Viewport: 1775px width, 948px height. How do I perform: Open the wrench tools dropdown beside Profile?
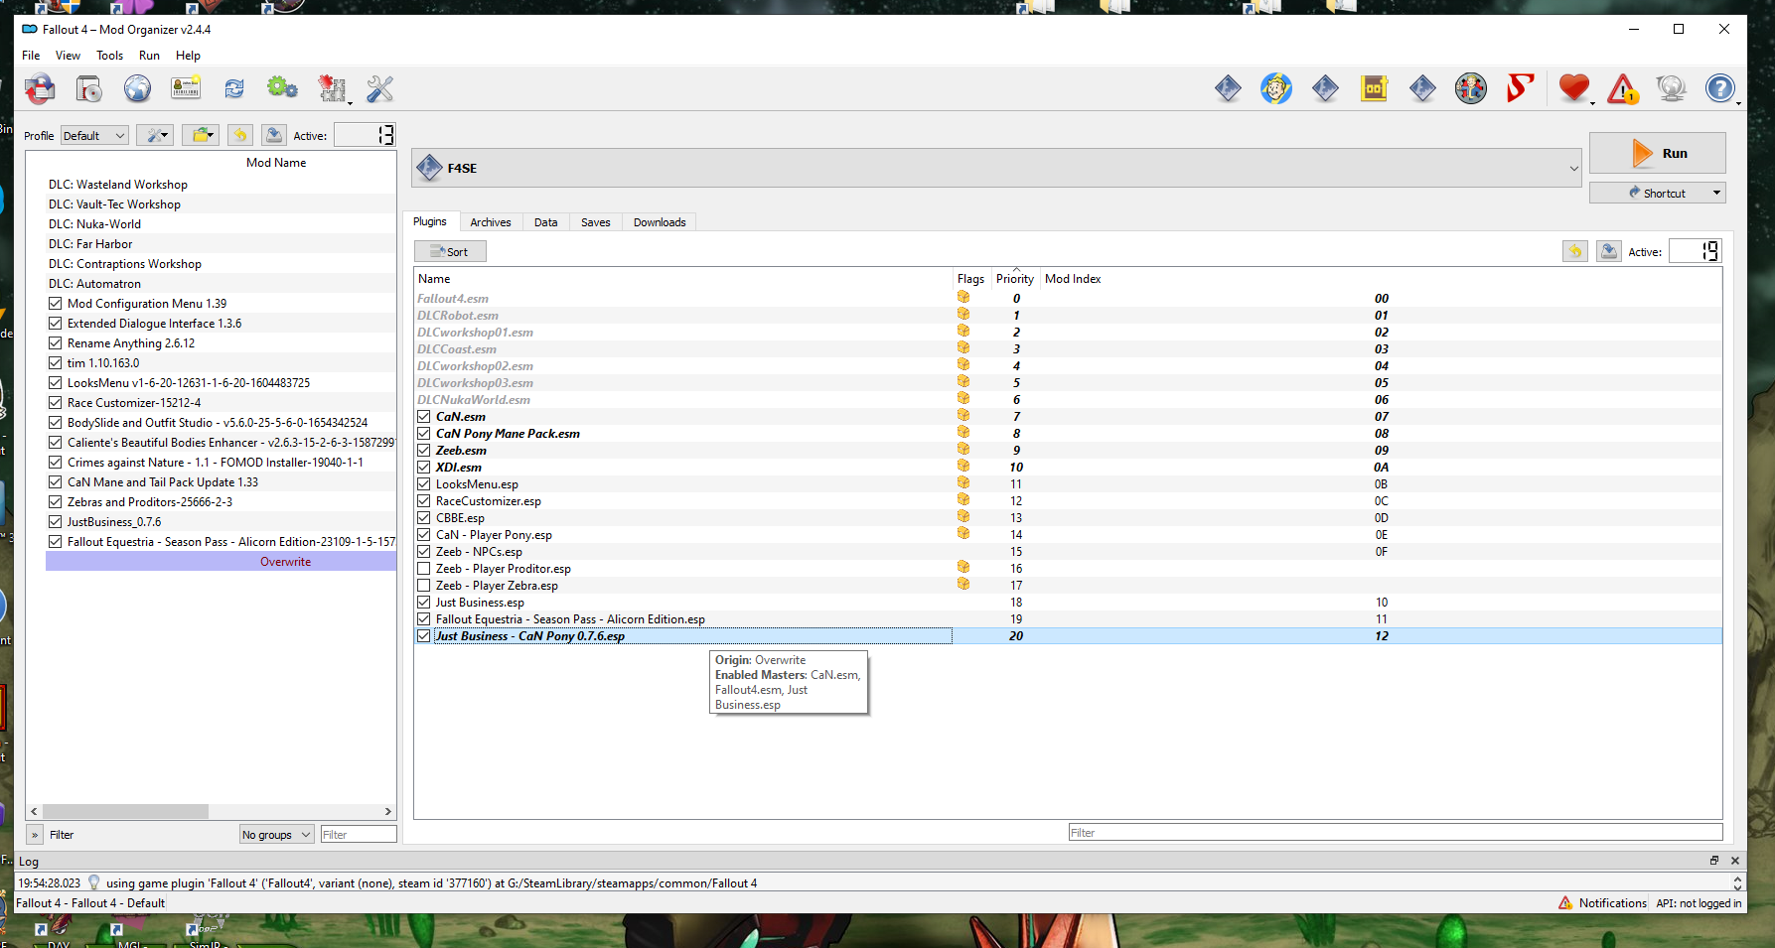pos(155,136)
